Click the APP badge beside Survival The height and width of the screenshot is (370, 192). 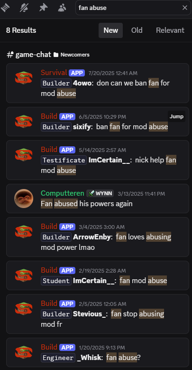click(x=77, y=73)
